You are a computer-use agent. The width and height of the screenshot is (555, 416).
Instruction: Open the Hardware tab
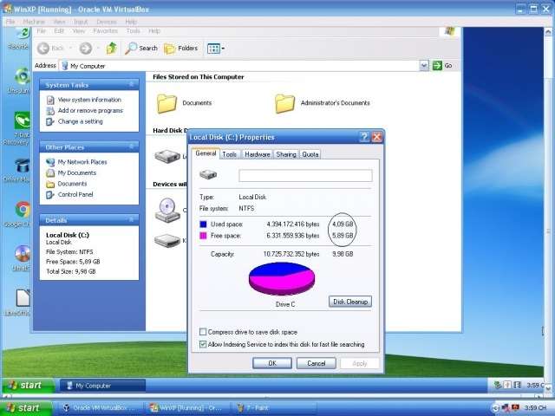257,154
